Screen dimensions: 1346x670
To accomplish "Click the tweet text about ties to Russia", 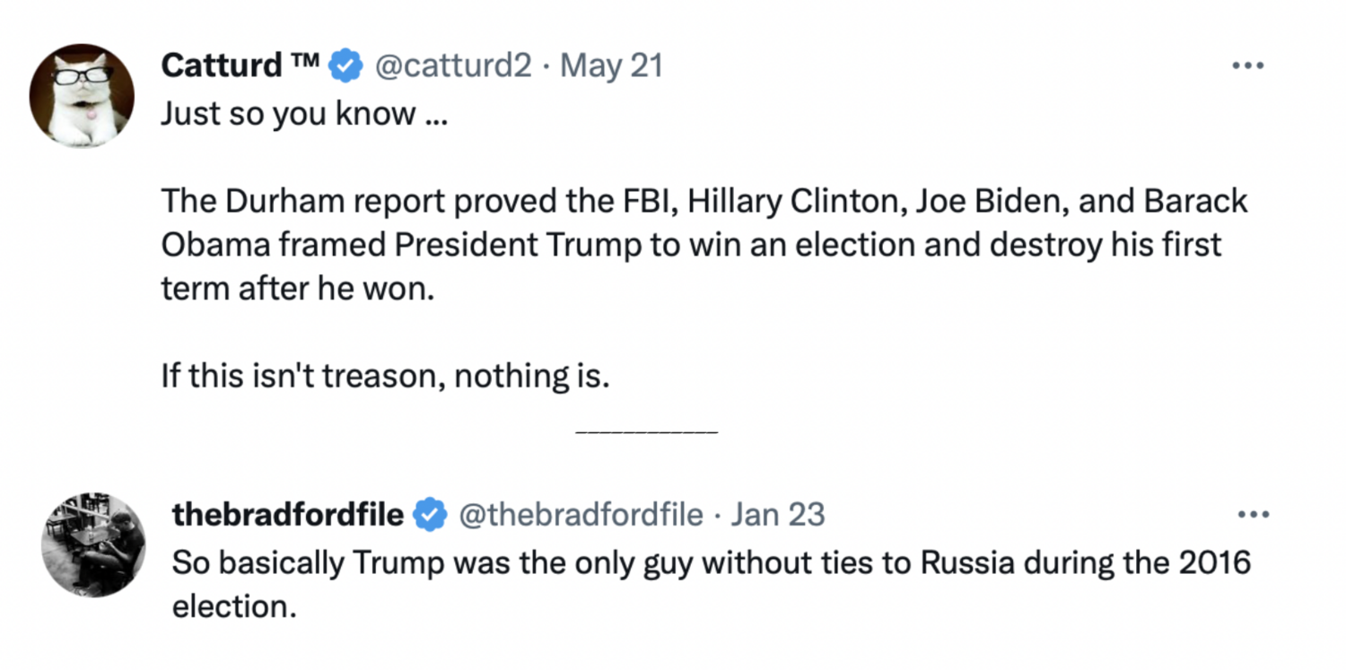I will pos(709,563).
